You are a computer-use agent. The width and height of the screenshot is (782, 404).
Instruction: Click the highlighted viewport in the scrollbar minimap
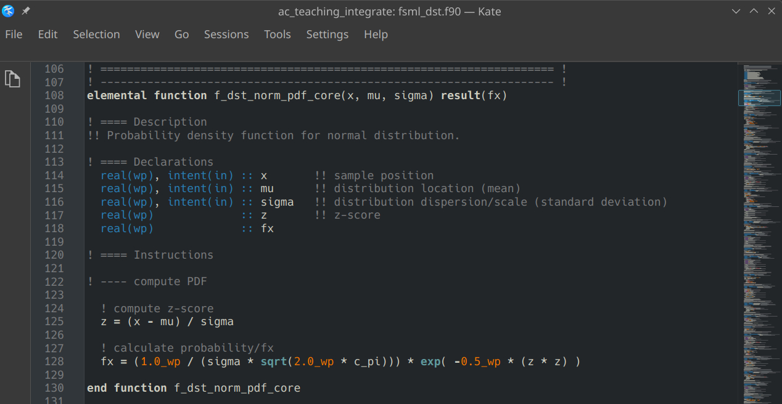(x=759, y=98)
